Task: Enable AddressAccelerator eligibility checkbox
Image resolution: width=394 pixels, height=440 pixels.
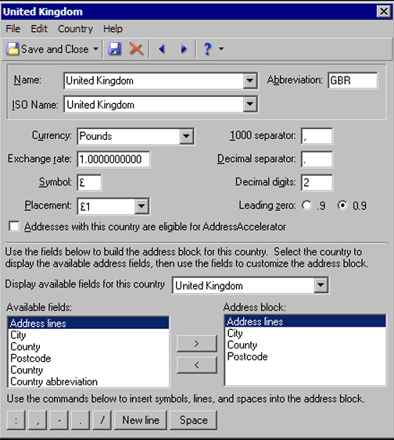Action: (x=14, y=227)
